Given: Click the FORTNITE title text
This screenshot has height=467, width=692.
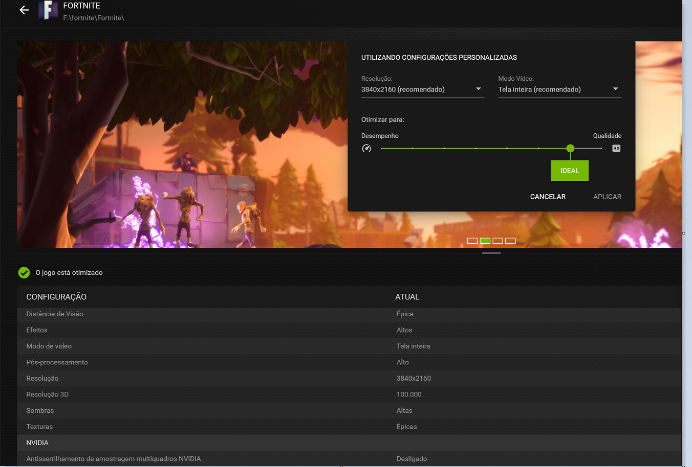Looking at the screenshot, I should point(82,6).
